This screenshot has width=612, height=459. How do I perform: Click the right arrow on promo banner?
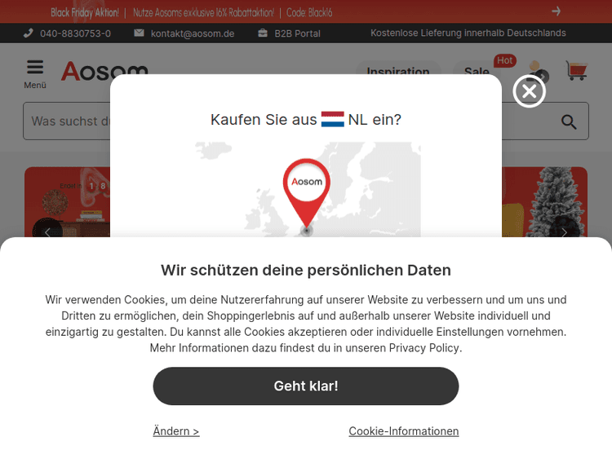pos(557,11)
